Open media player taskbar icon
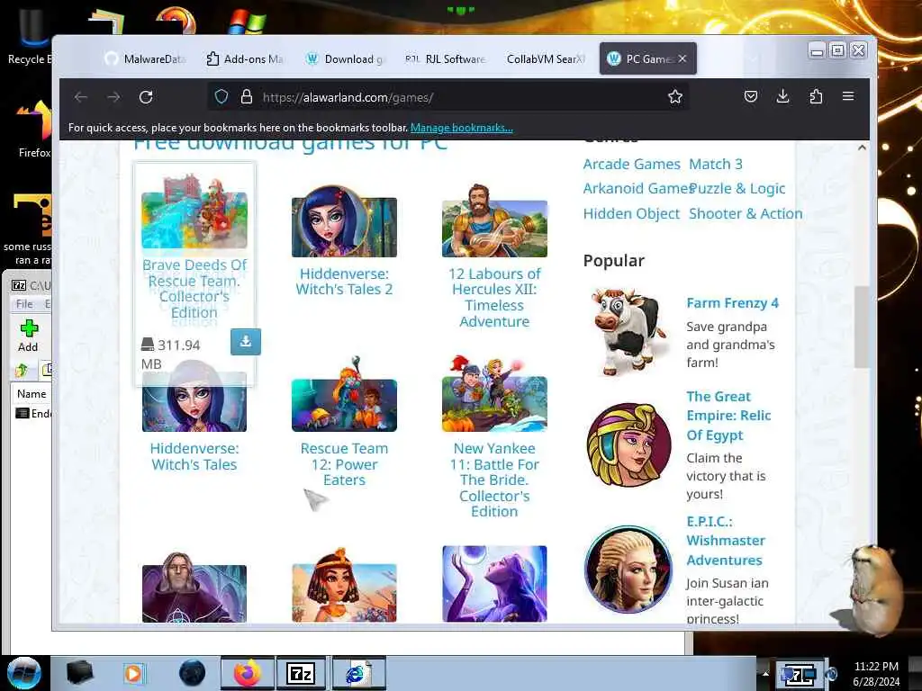 pos(134,673)
